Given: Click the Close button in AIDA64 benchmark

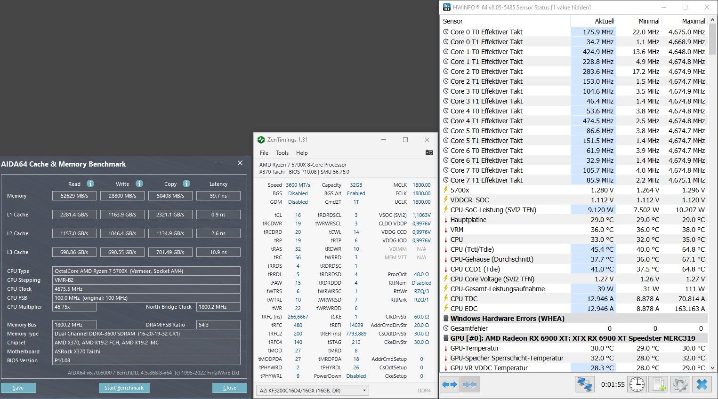Looking at the screenshot, I should [229, 388].
